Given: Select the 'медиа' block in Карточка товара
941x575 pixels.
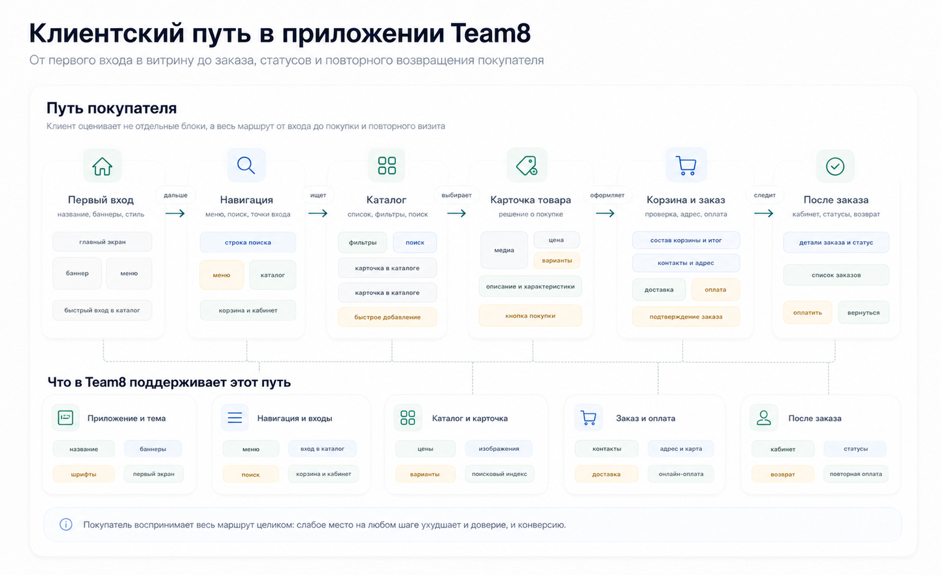Looking at the screenshot, I should coord(504,250).
